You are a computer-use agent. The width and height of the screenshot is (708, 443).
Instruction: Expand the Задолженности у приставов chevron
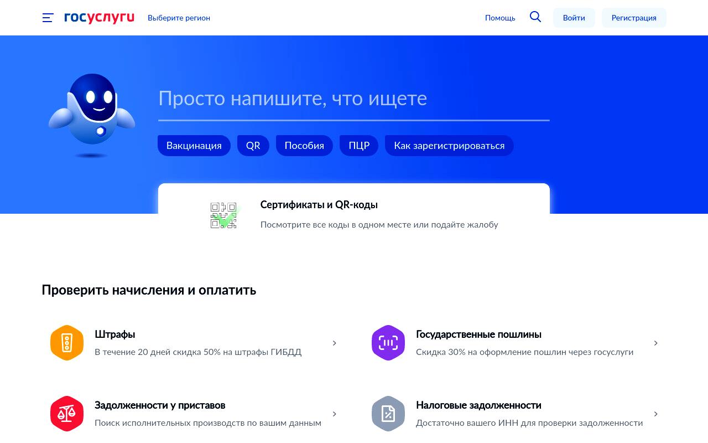pos(335,414)
